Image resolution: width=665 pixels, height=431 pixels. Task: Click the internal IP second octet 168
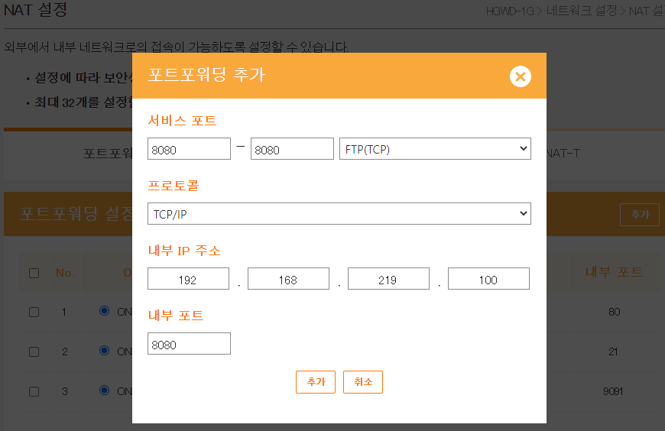(x=288, y=279)
